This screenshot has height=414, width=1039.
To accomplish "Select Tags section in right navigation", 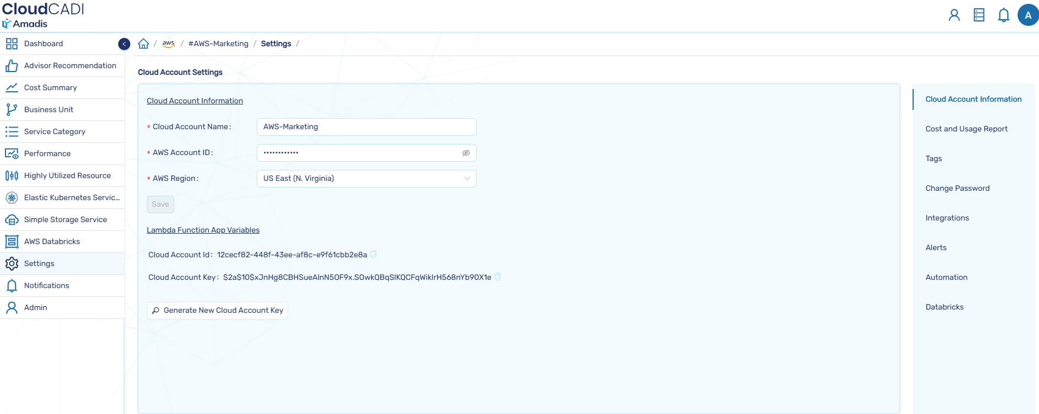I will 933,158.
